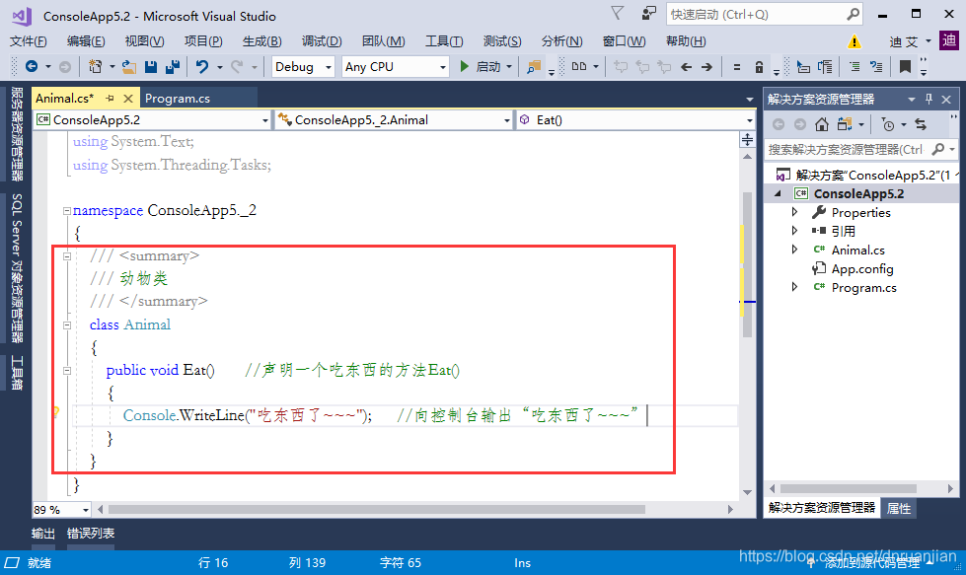Click the Sync with Active Document icon

[846, 125]
